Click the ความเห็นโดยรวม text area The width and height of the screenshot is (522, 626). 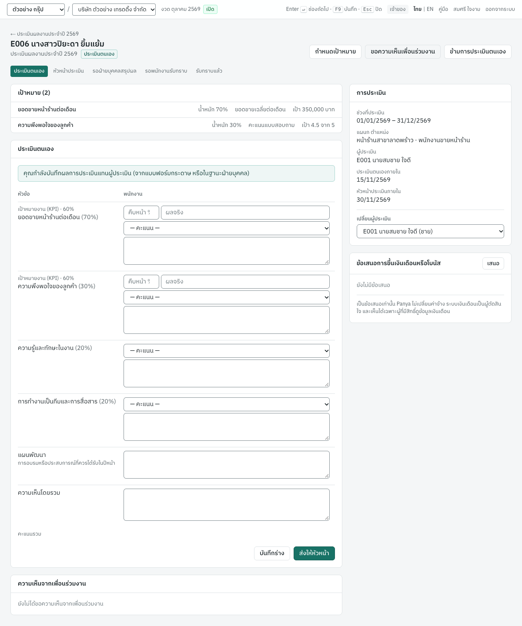(227, 505)
